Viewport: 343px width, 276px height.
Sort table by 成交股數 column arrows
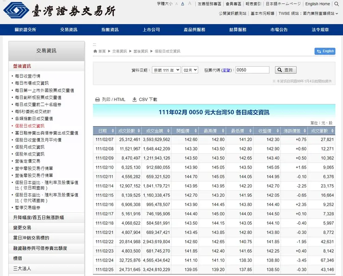pyautogui.click(x=139, y=131)
